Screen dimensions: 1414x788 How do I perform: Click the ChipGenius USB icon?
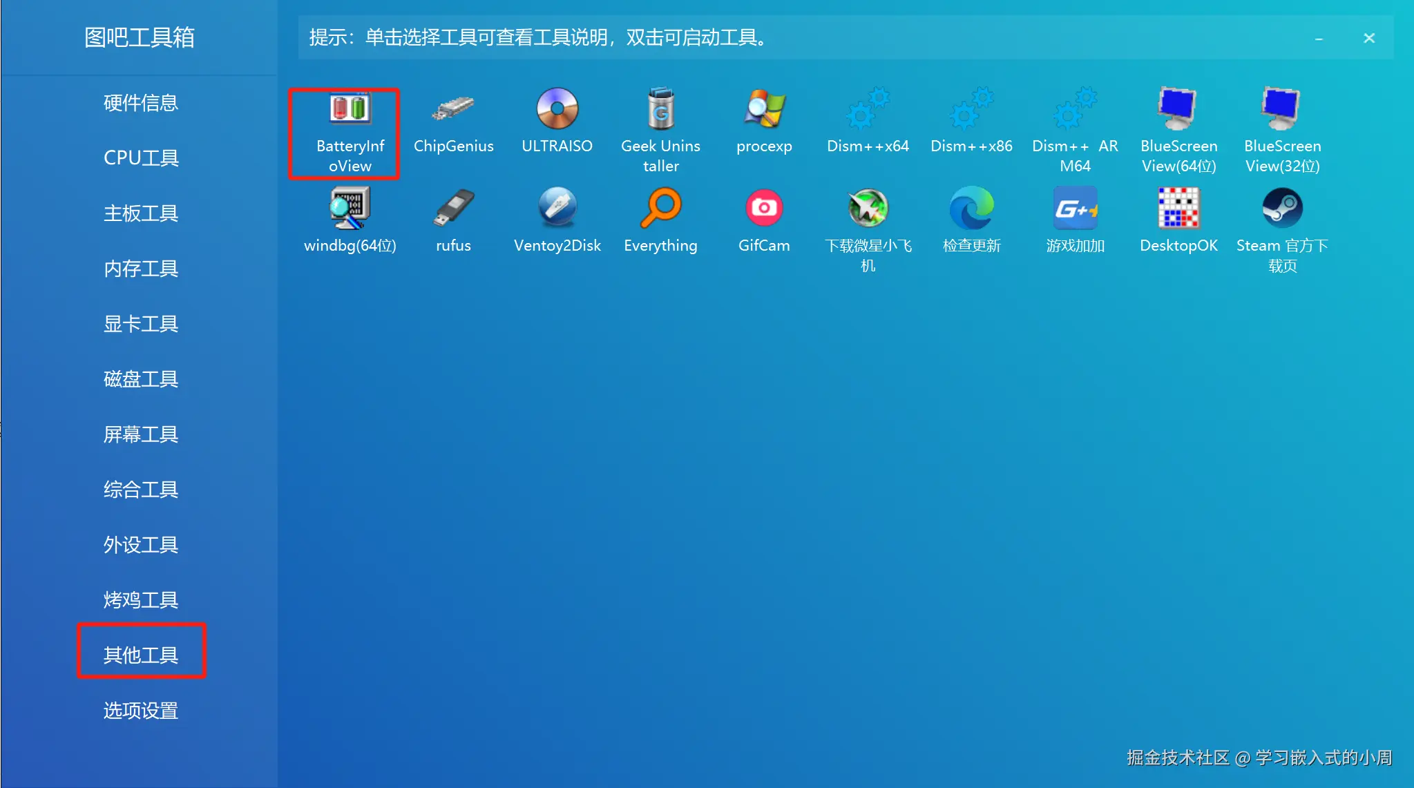coord(453,109)
